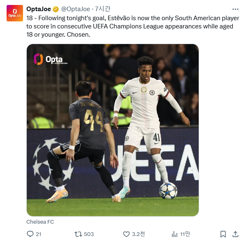Image resolution: width=246 pixels, height=243 pixels.
Task: Click the tweet text about Estêvão
Action: point(133,26)
